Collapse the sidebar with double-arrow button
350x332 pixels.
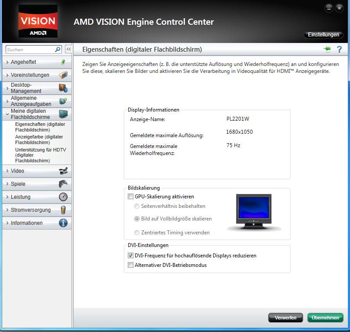tap(68, 49)
